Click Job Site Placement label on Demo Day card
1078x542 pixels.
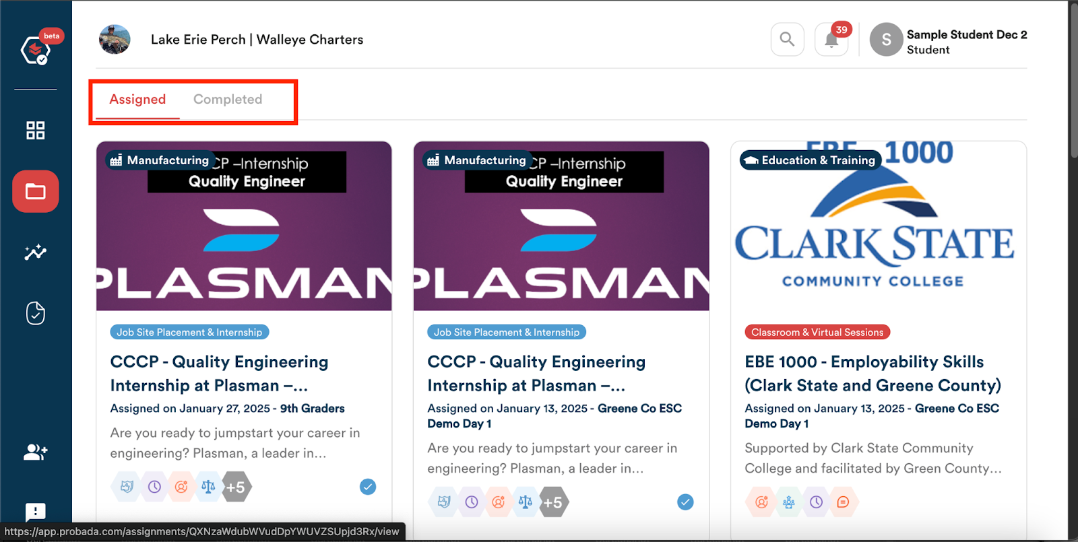click(507, 332)
